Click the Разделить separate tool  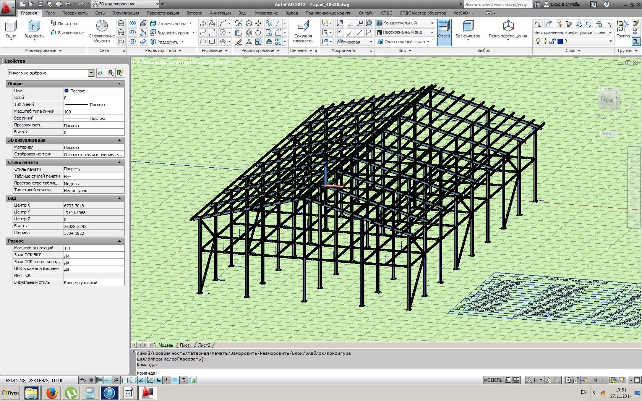click(164, 42)
